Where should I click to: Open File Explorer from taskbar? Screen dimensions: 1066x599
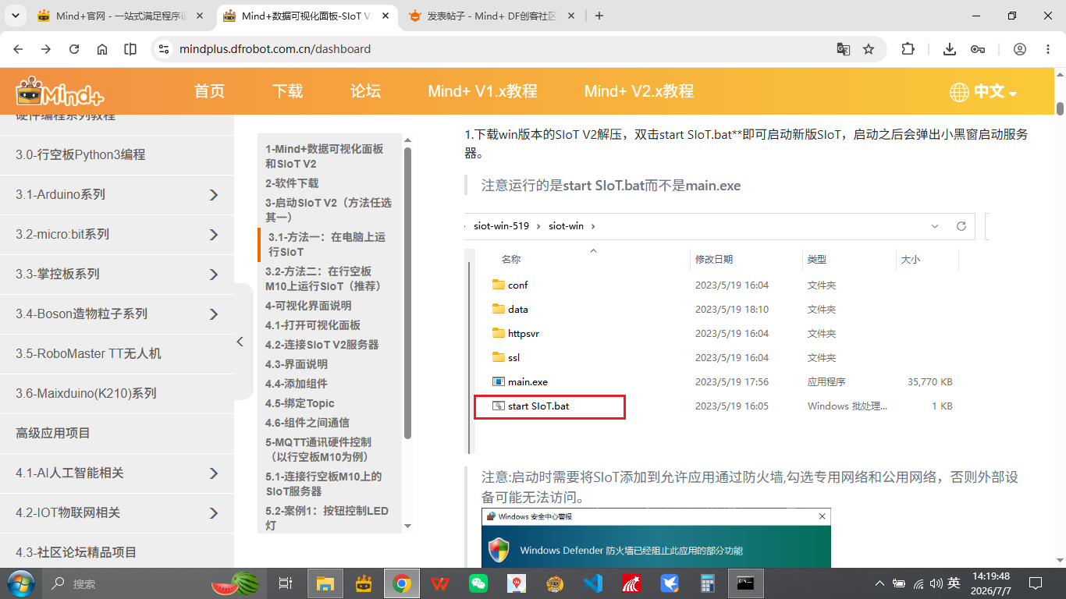(325, 583)
